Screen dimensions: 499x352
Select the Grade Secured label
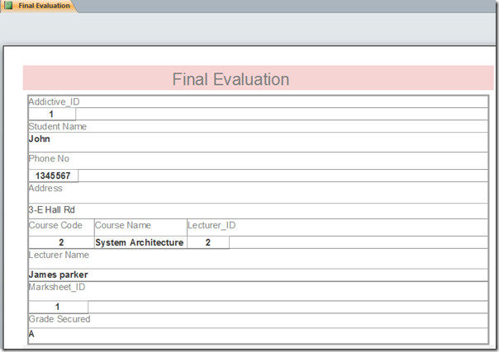(x=59, y=319)
